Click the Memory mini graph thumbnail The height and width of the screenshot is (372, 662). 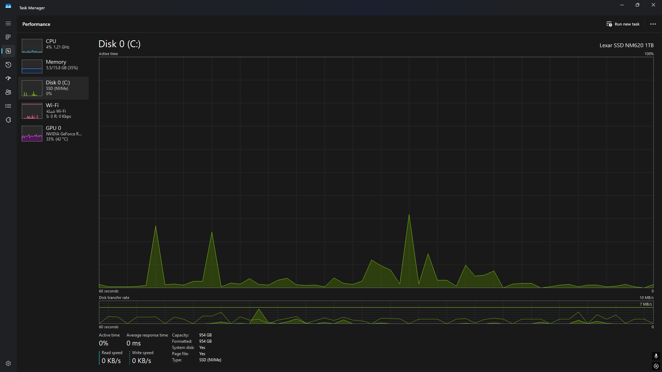(x=32, y=66)
